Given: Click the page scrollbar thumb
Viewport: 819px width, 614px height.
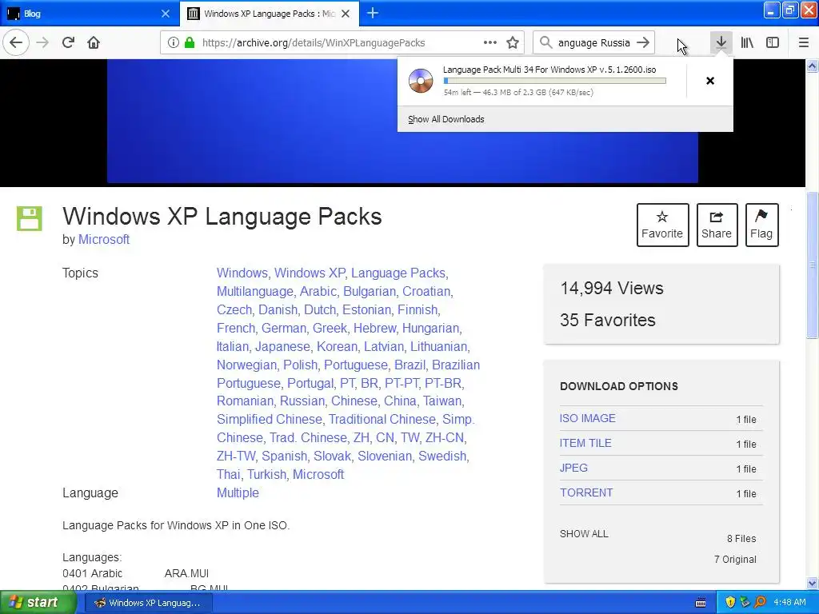Looking at the screenshot, I should tap(813, 265).
